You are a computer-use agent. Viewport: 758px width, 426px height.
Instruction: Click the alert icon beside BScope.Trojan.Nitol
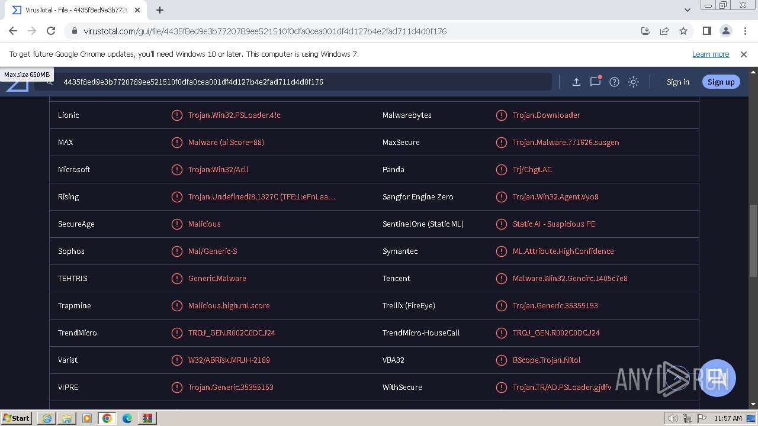tap(501, 360)
